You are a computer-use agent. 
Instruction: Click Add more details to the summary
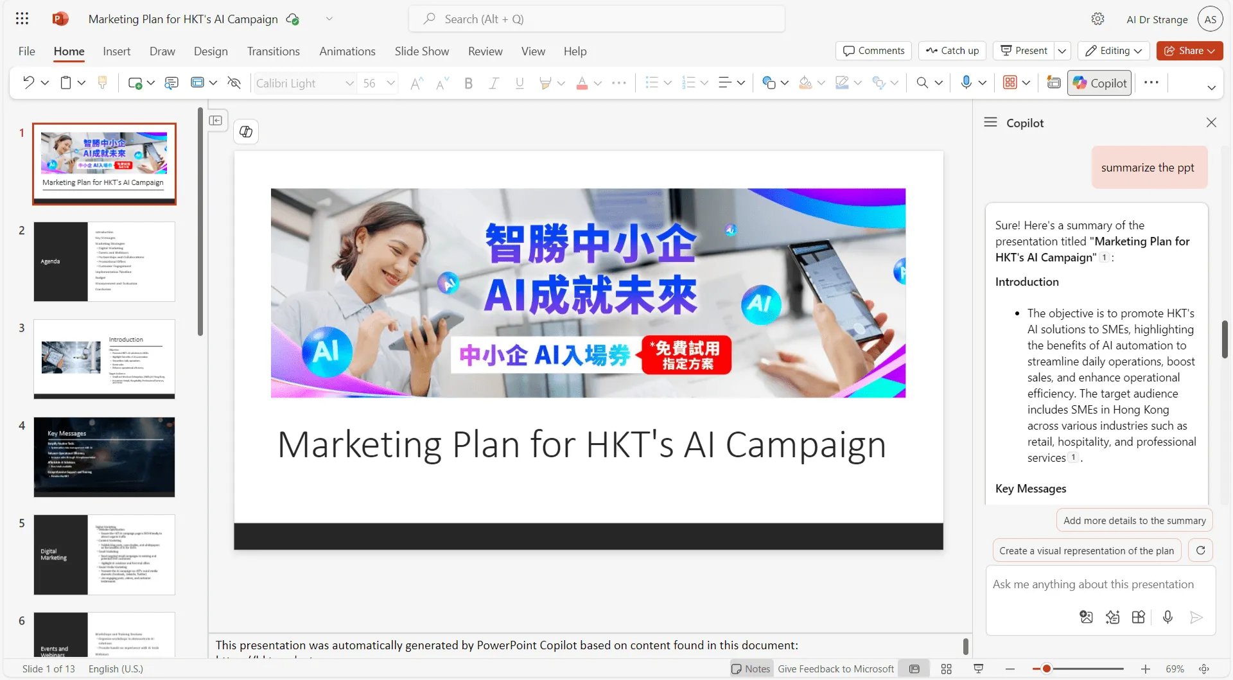[1134, 521]
